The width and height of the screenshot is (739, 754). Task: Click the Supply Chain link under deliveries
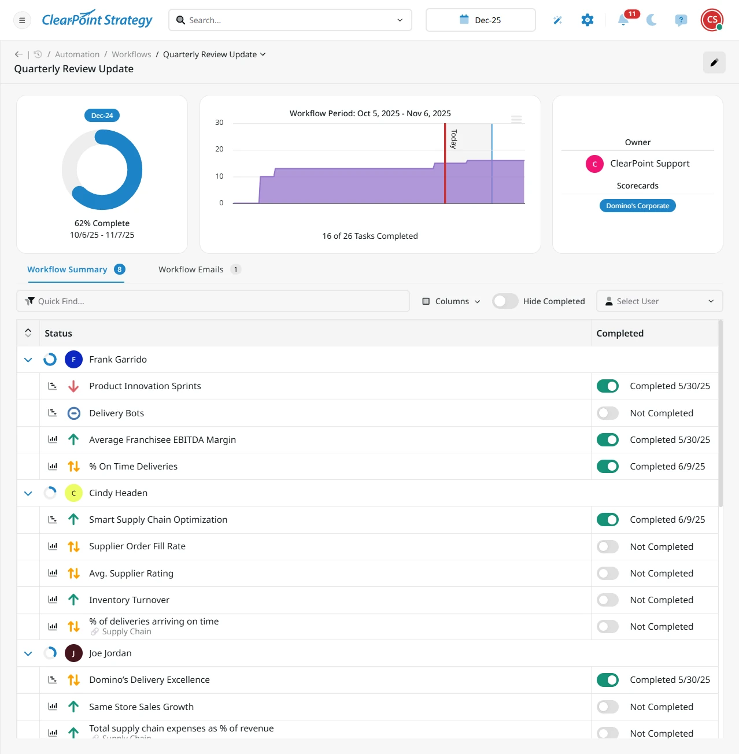click(127, 632)
